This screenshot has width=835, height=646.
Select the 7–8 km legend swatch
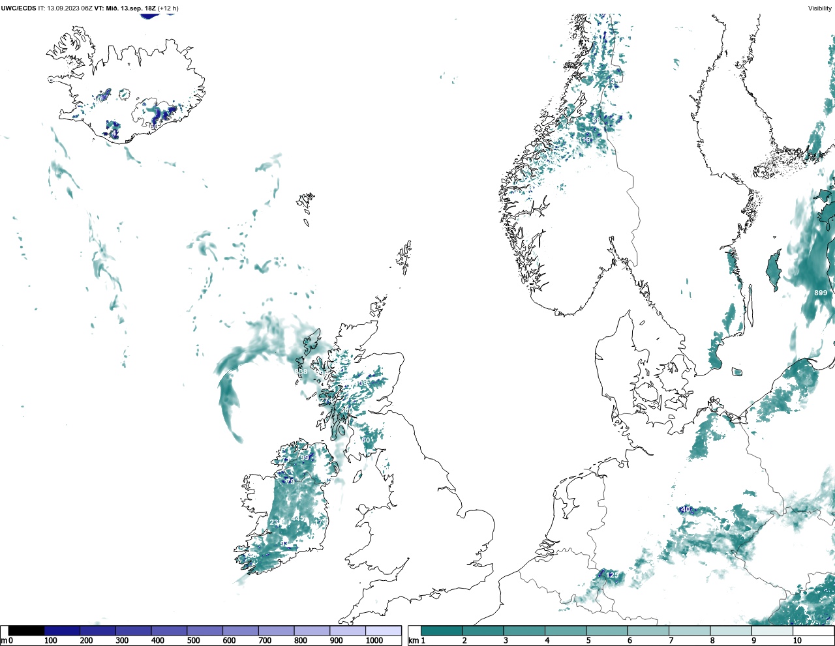[x=689, y=630]
